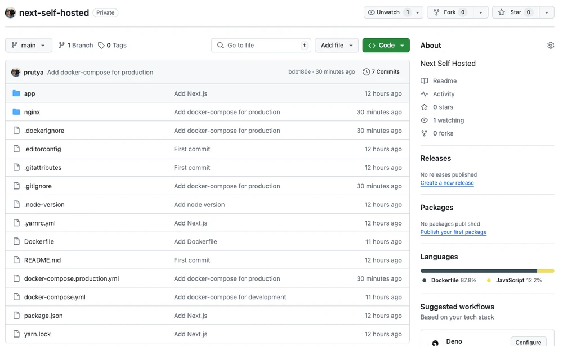Click the Dockerfile segment of language bar

(x=479, y=271)
